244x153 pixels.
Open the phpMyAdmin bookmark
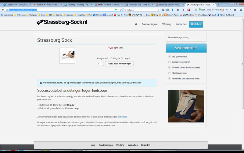point(187,15)
